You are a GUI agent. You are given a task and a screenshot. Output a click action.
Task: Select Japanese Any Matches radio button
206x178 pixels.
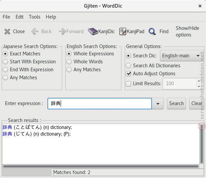(x=5, y=78)
